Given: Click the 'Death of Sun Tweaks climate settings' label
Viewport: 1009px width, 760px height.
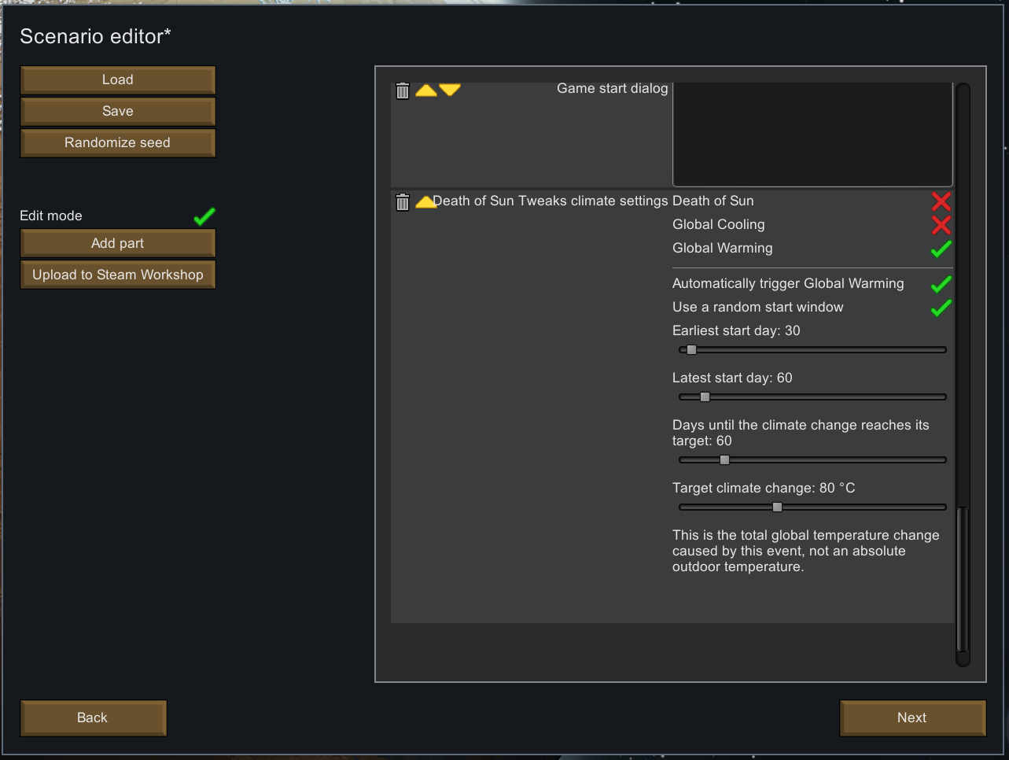Looking at the screenshot, I should coord(551,201).
